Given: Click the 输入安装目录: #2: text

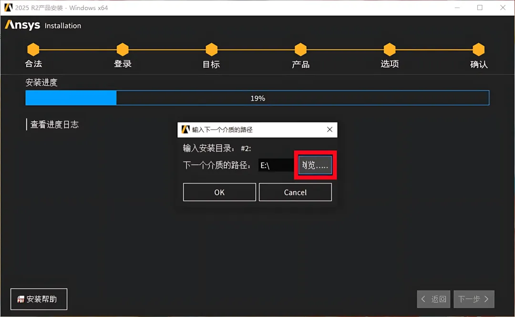Looking at the screenshot, I should pyautogui.click(x=217, y=148).
